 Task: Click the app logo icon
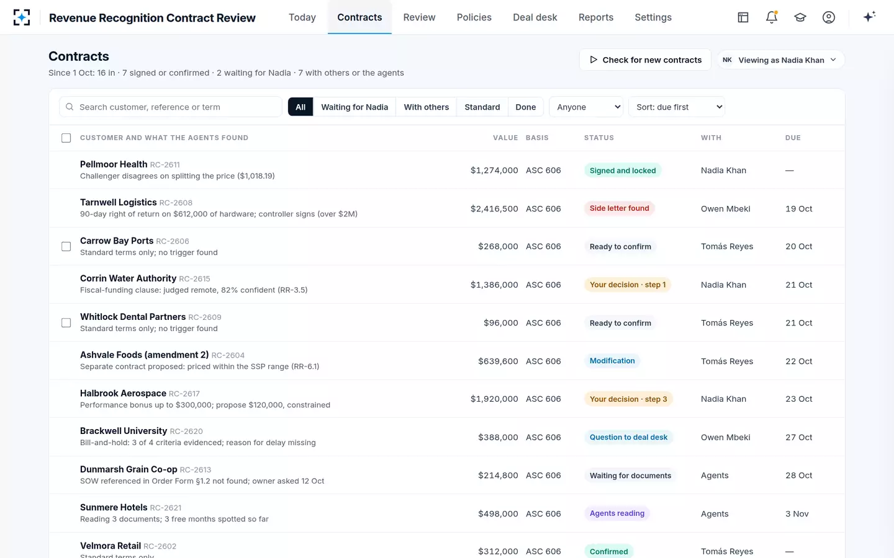[x=22, y=17]
